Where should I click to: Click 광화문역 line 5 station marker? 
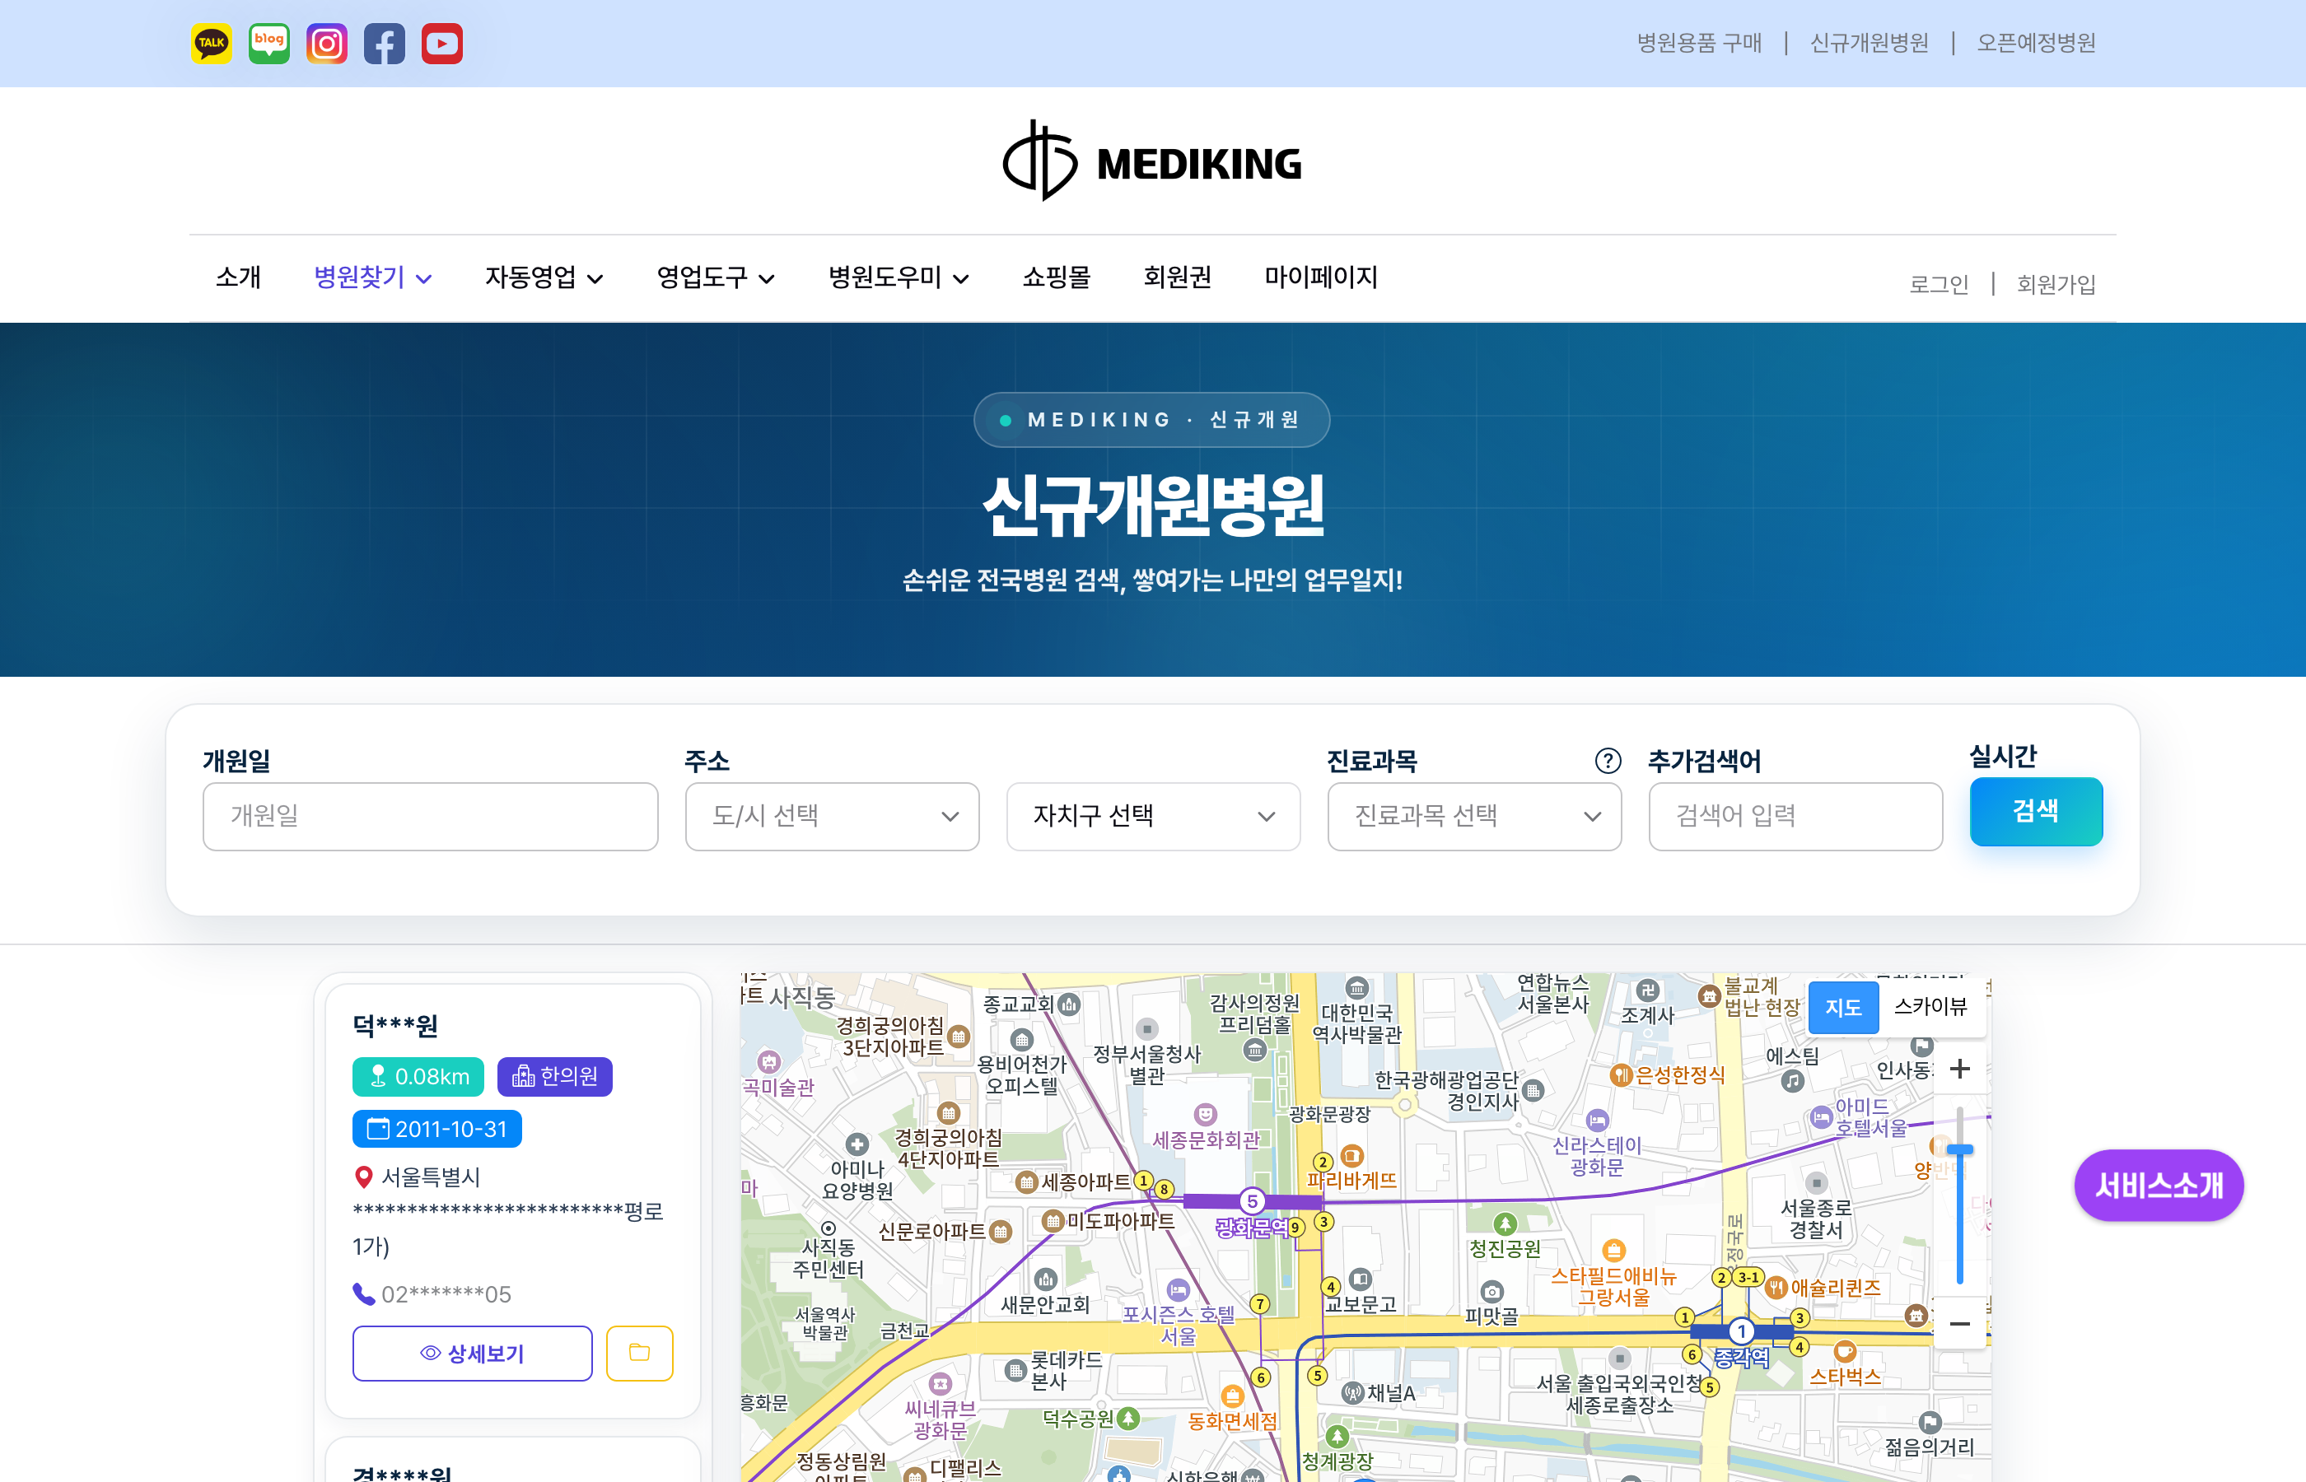[1251, 1201]
